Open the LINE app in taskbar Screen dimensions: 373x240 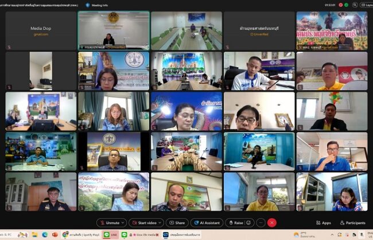coord(107,235)
